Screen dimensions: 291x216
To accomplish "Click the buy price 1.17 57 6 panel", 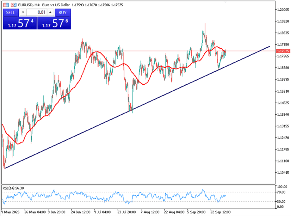I will [54, 23].
